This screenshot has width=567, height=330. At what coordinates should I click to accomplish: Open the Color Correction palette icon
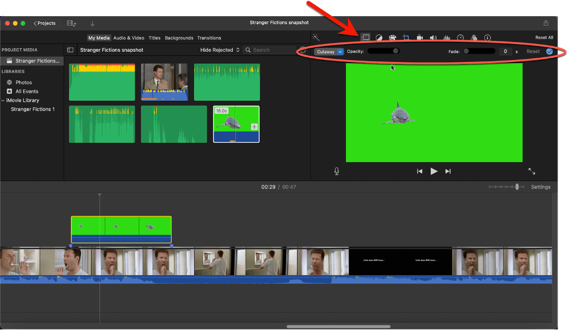tap(392, 38)
